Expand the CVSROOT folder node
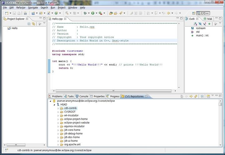Image resolution: width=225 pixels, height=155 pixels. coord(58,112)
